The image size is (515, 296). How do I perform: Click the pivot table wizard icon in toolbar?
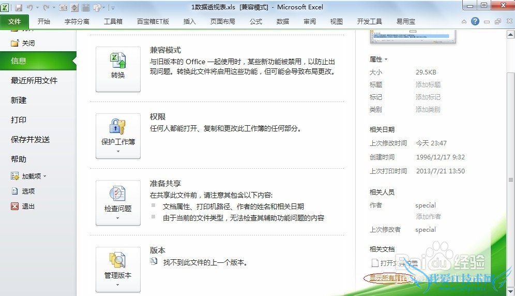(x=97, y=7)
